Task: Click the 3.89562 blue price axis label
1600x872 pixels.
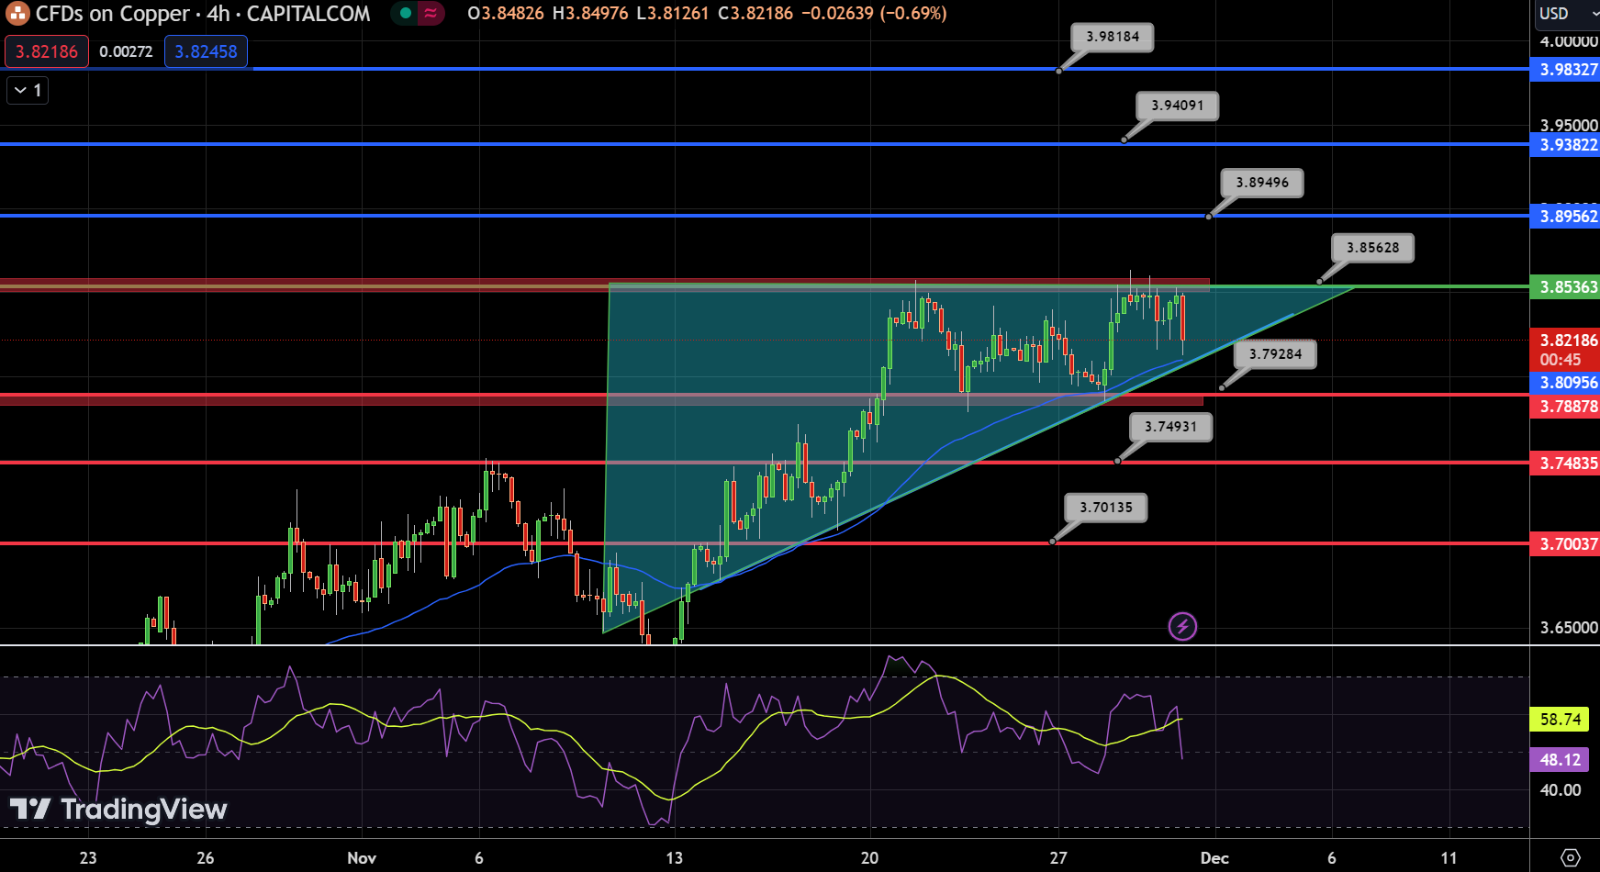Action: 1566,217
